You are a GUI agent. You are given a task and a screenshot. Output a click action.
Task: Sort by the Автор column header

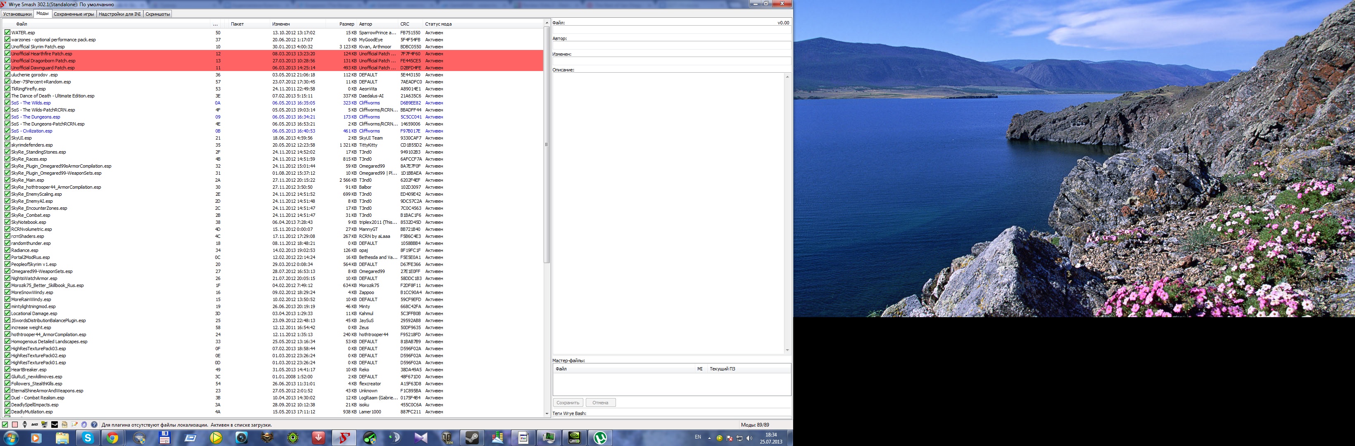coord(377,24)
